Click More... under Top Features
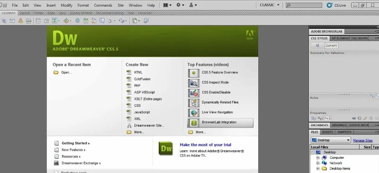The height and width of the screenshot is (173, 379). [200, 132]
